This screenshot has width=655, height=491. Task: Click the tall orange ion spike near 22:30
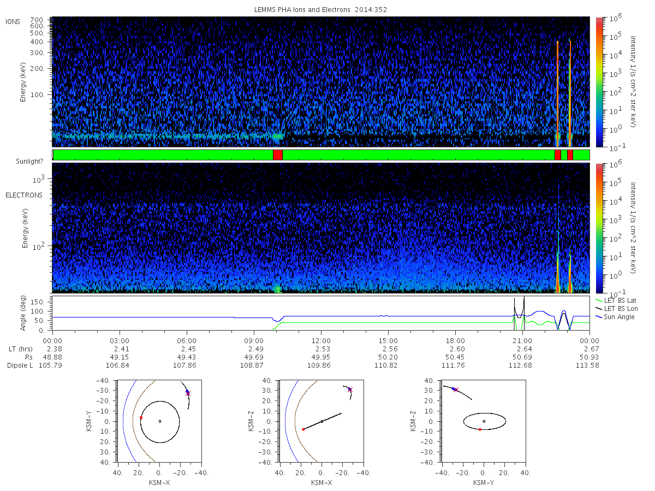pyautogui.click(x=557, y=93)
